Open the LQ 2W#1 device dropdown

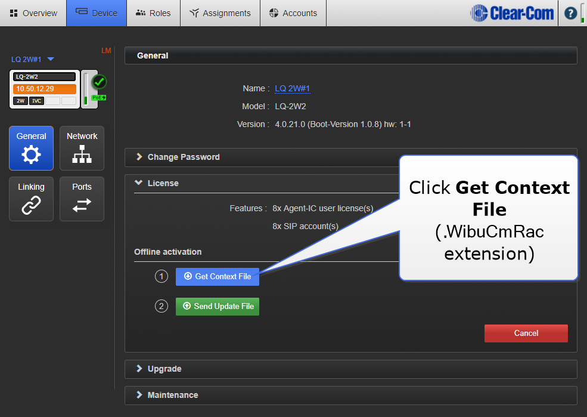(x=33, y=59)
